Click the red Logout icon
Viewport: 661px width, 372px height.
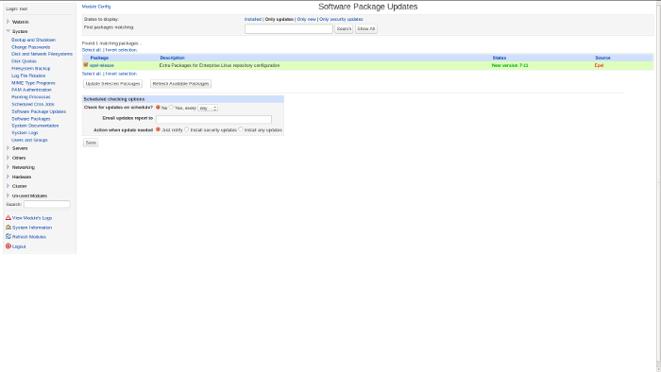pos(8,246)
